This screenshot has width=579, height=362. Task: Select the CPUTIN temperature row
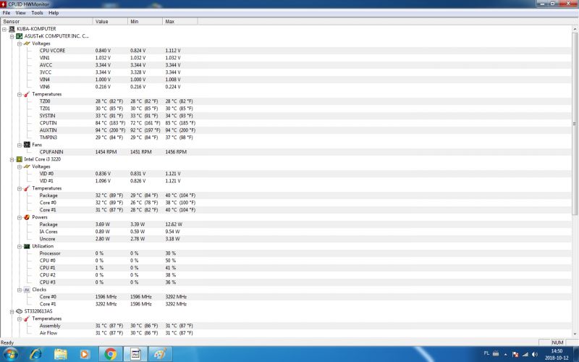pos(286,123)
